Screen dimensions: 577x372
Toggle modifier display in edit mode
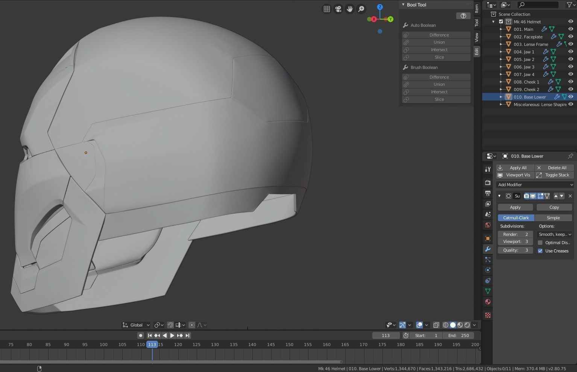tap(540, 196)
